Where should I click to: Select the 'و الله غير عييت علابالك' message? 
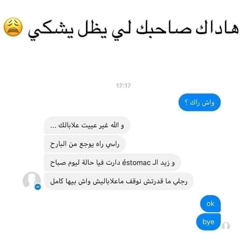tap(87, 125)
